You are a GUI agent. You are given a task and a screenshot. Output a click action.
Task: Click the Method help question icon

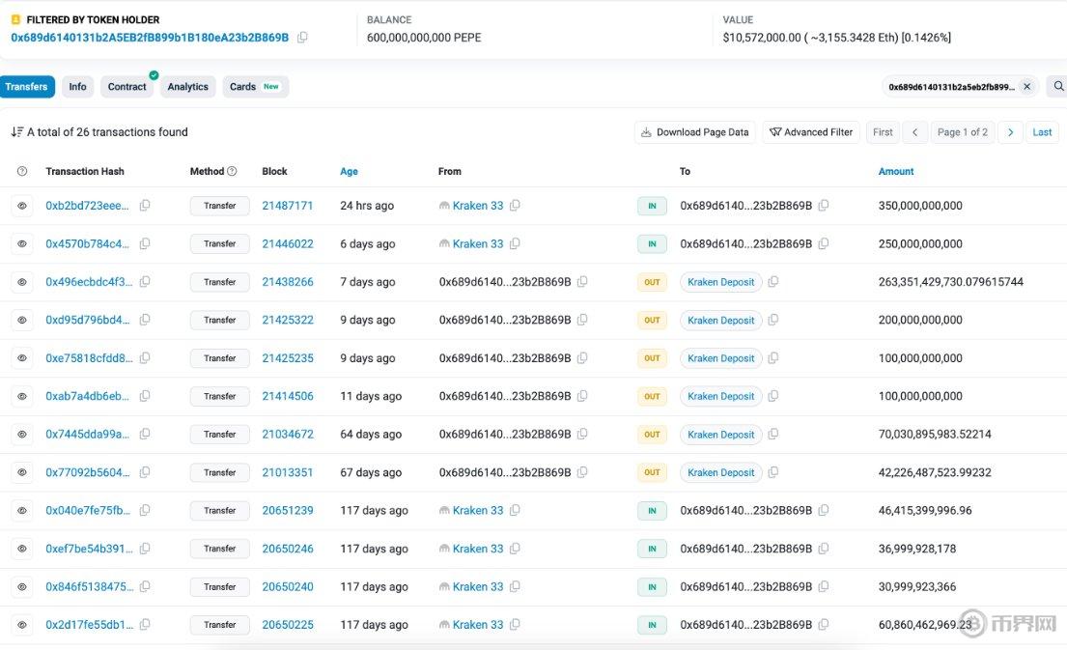(x=232, y=172)
